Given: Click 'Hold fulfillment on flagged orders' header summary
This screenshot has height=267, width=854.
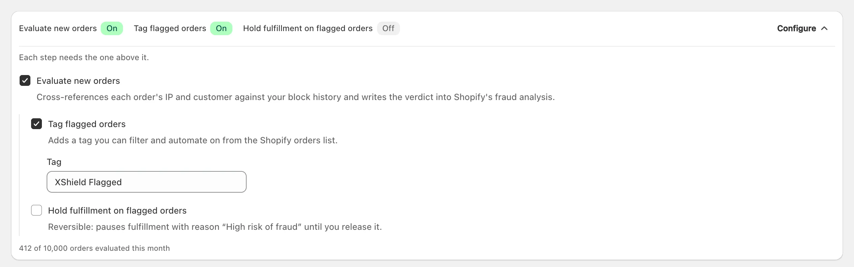Looking at the screenshot, I should coord(308,28).
